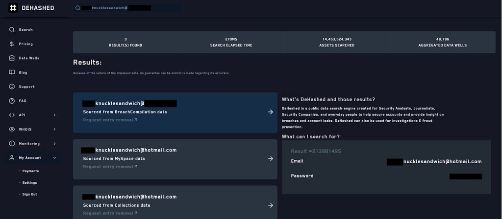Click the 14,453,524,343 assets searched stat
This screenshot has width=502, height=219.
(x=337, y=42)
